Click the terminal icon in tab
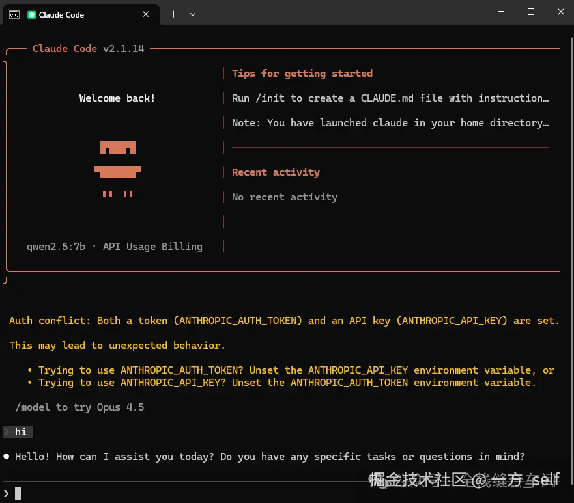574x503 pixels. coord(14,14)
